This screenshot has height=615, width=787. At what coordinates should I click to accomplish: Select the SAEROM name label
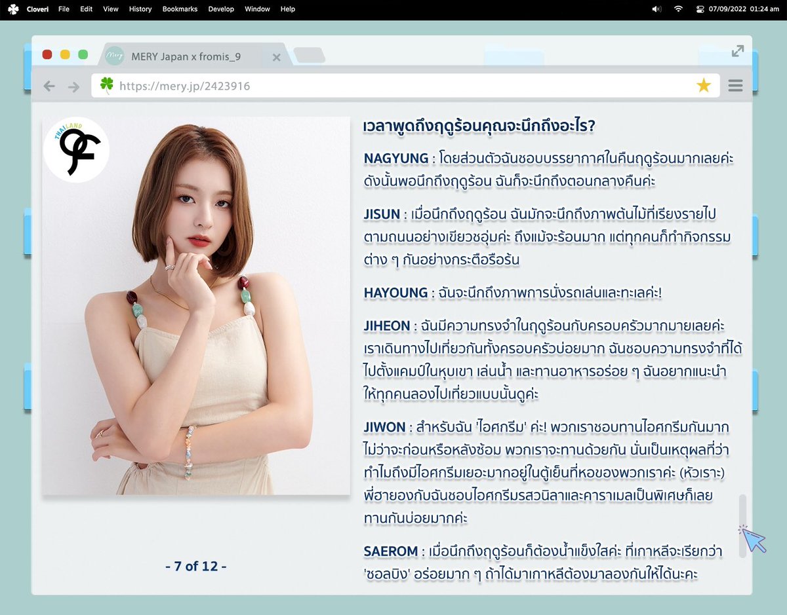[x=391, y=551]
